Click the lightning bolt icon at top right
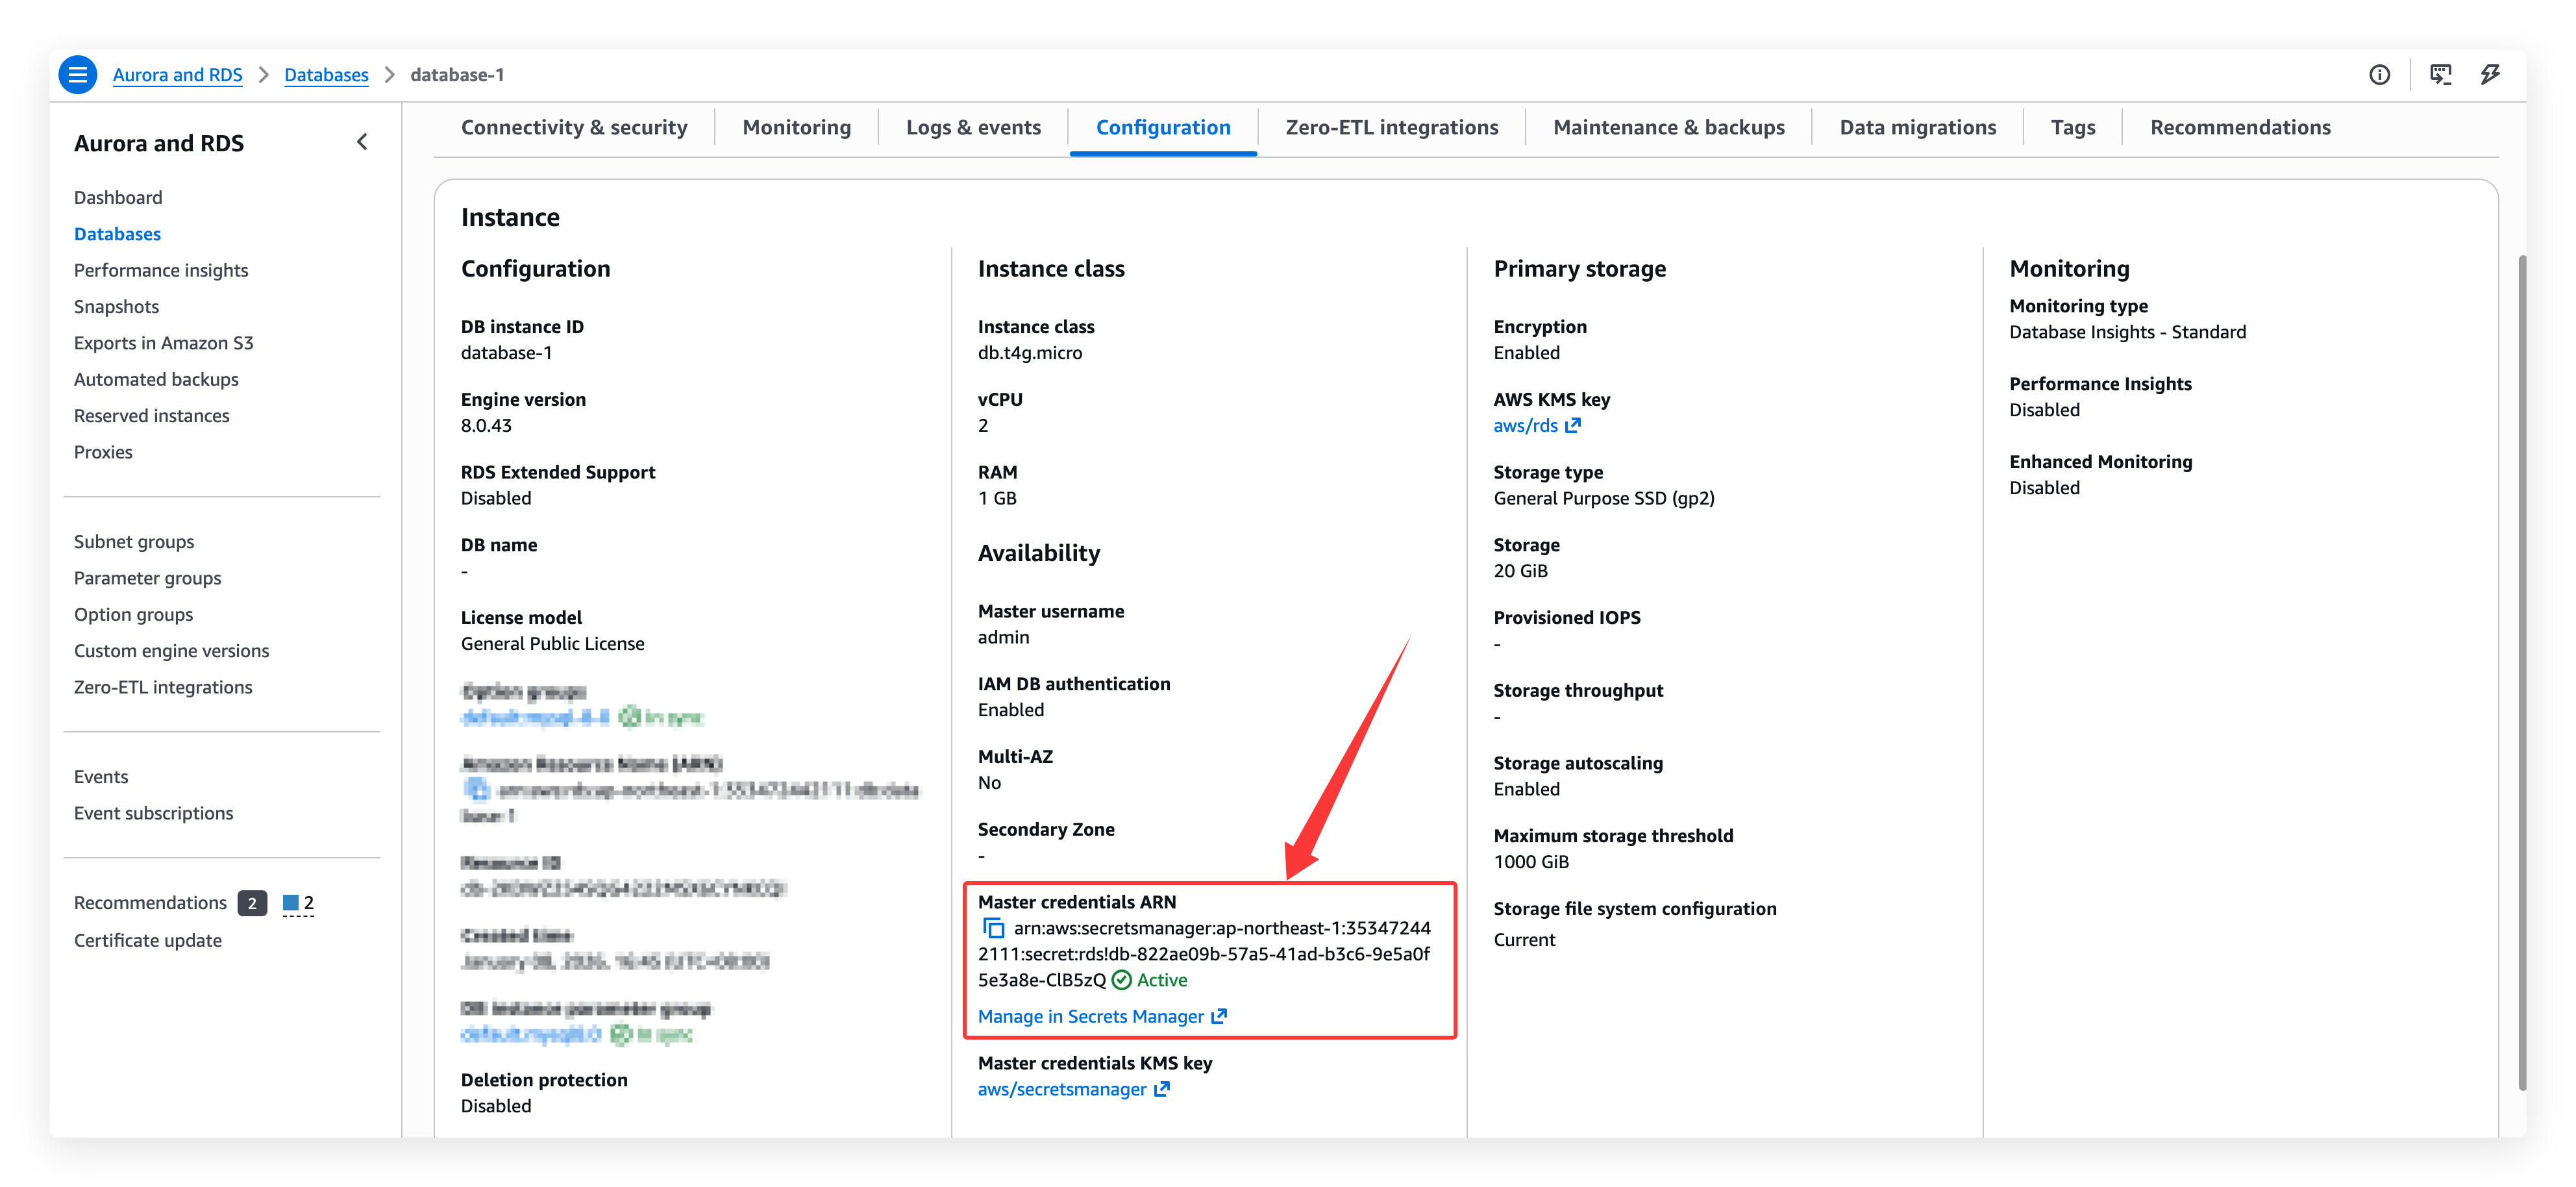Image resolution: width=2576 pixels, height=1187 pixels. pyautogui.click(x=2490, y=75)
